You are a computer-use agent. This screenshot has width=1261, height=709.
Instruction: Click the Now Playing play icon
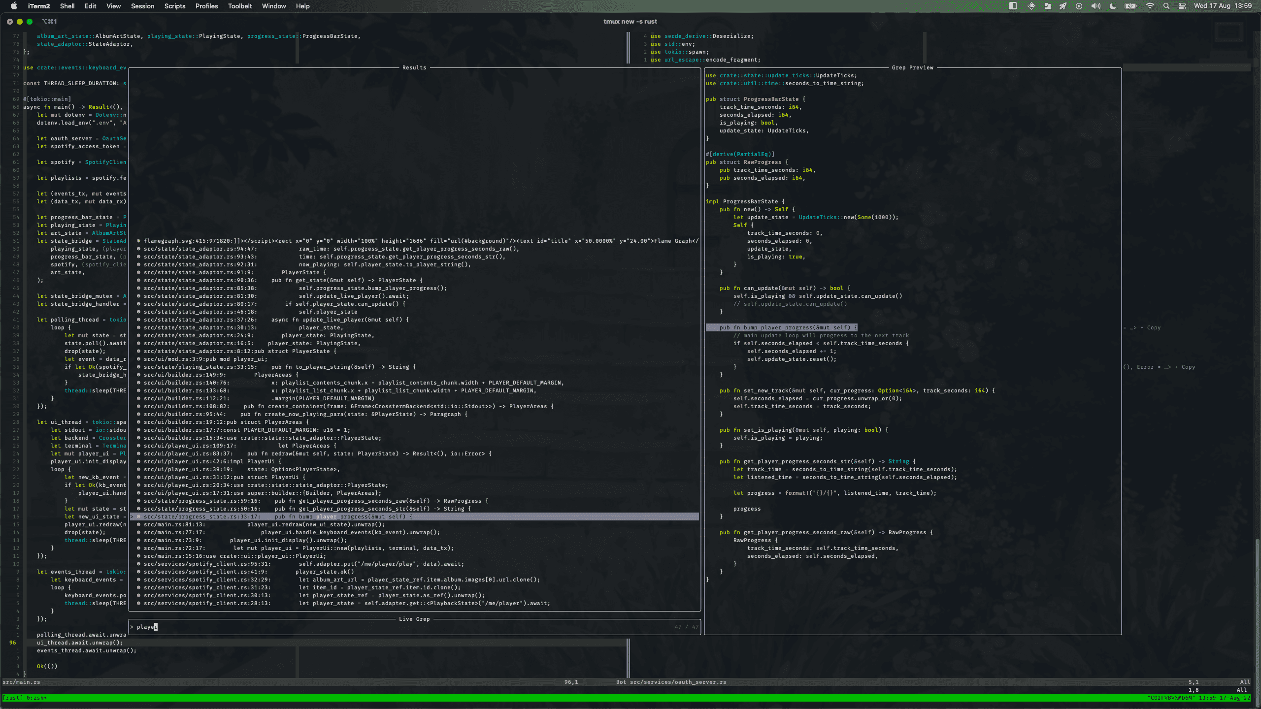coord(1079,6)
